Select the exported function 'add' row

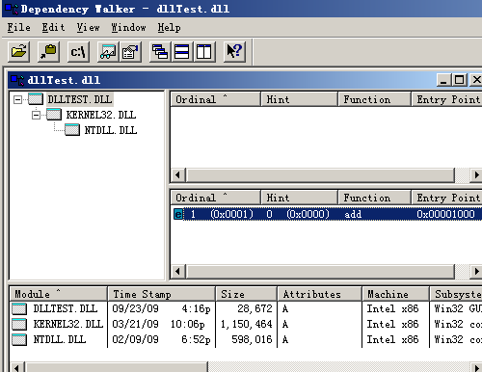pos(327,214)
